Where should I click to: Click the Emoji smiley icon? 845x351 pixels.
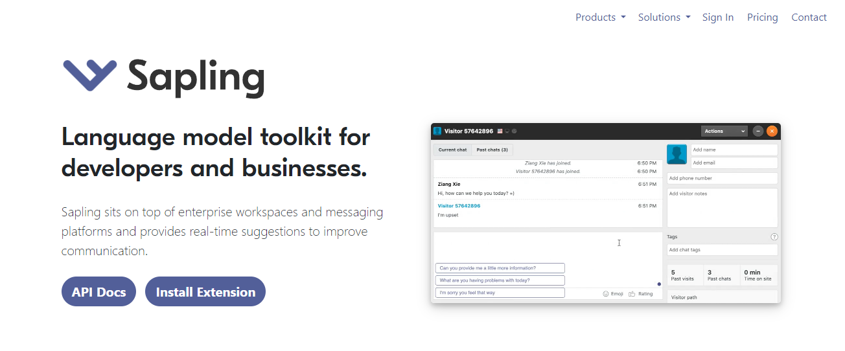tap(606, 293)
